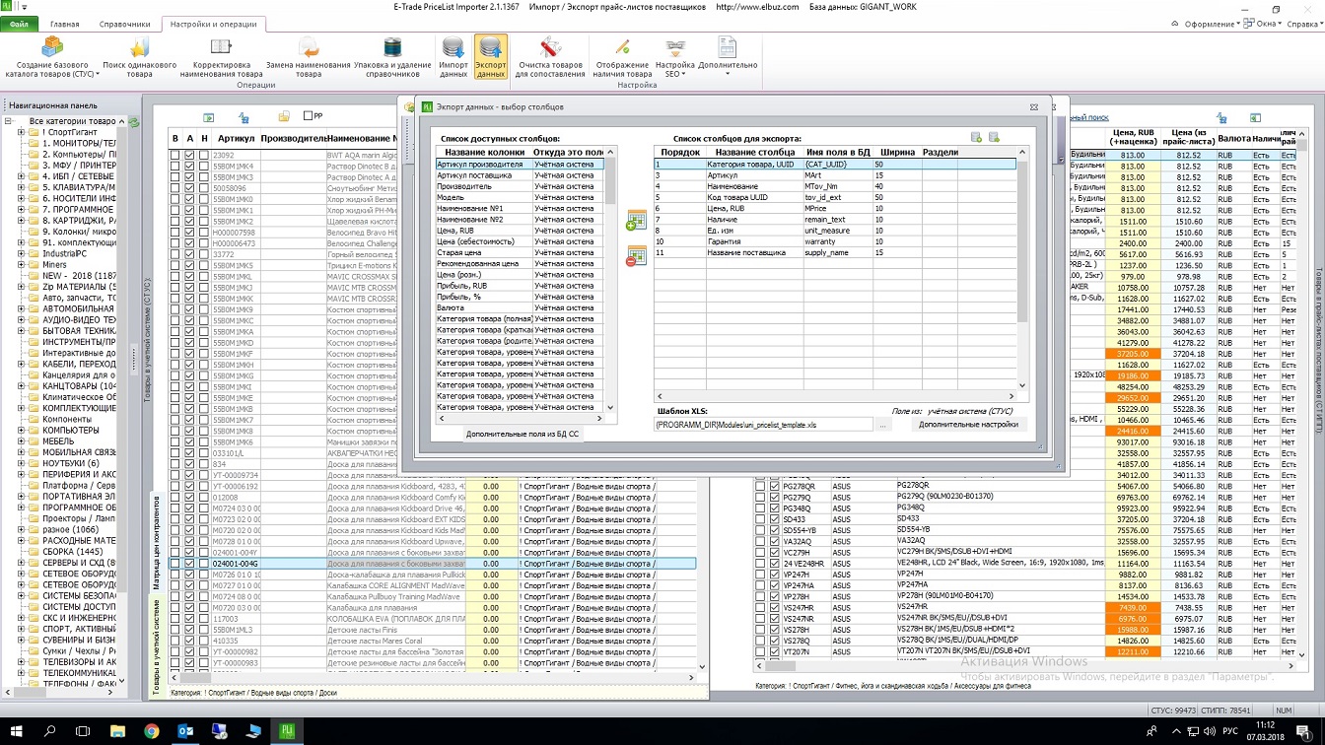1325x745 pixels.
Task: Open the Настройка SEO menu
Action: click(x=674, y=57)
